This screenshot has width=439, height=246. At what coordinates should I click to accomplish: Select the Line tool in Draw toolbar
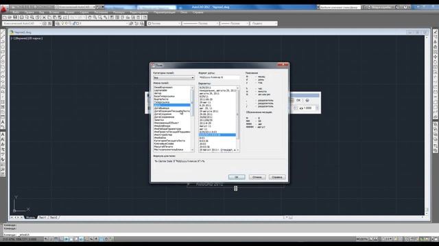(3, 31)
